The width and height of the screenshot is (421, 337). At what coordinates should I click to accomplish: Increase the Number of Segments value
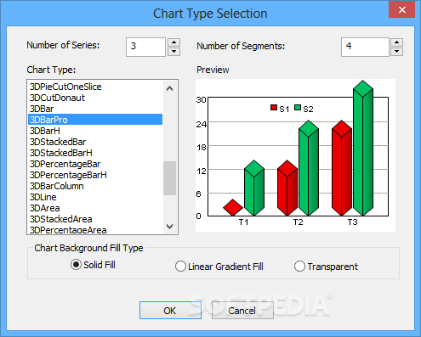pyautogui.click(x=396, y=42)
